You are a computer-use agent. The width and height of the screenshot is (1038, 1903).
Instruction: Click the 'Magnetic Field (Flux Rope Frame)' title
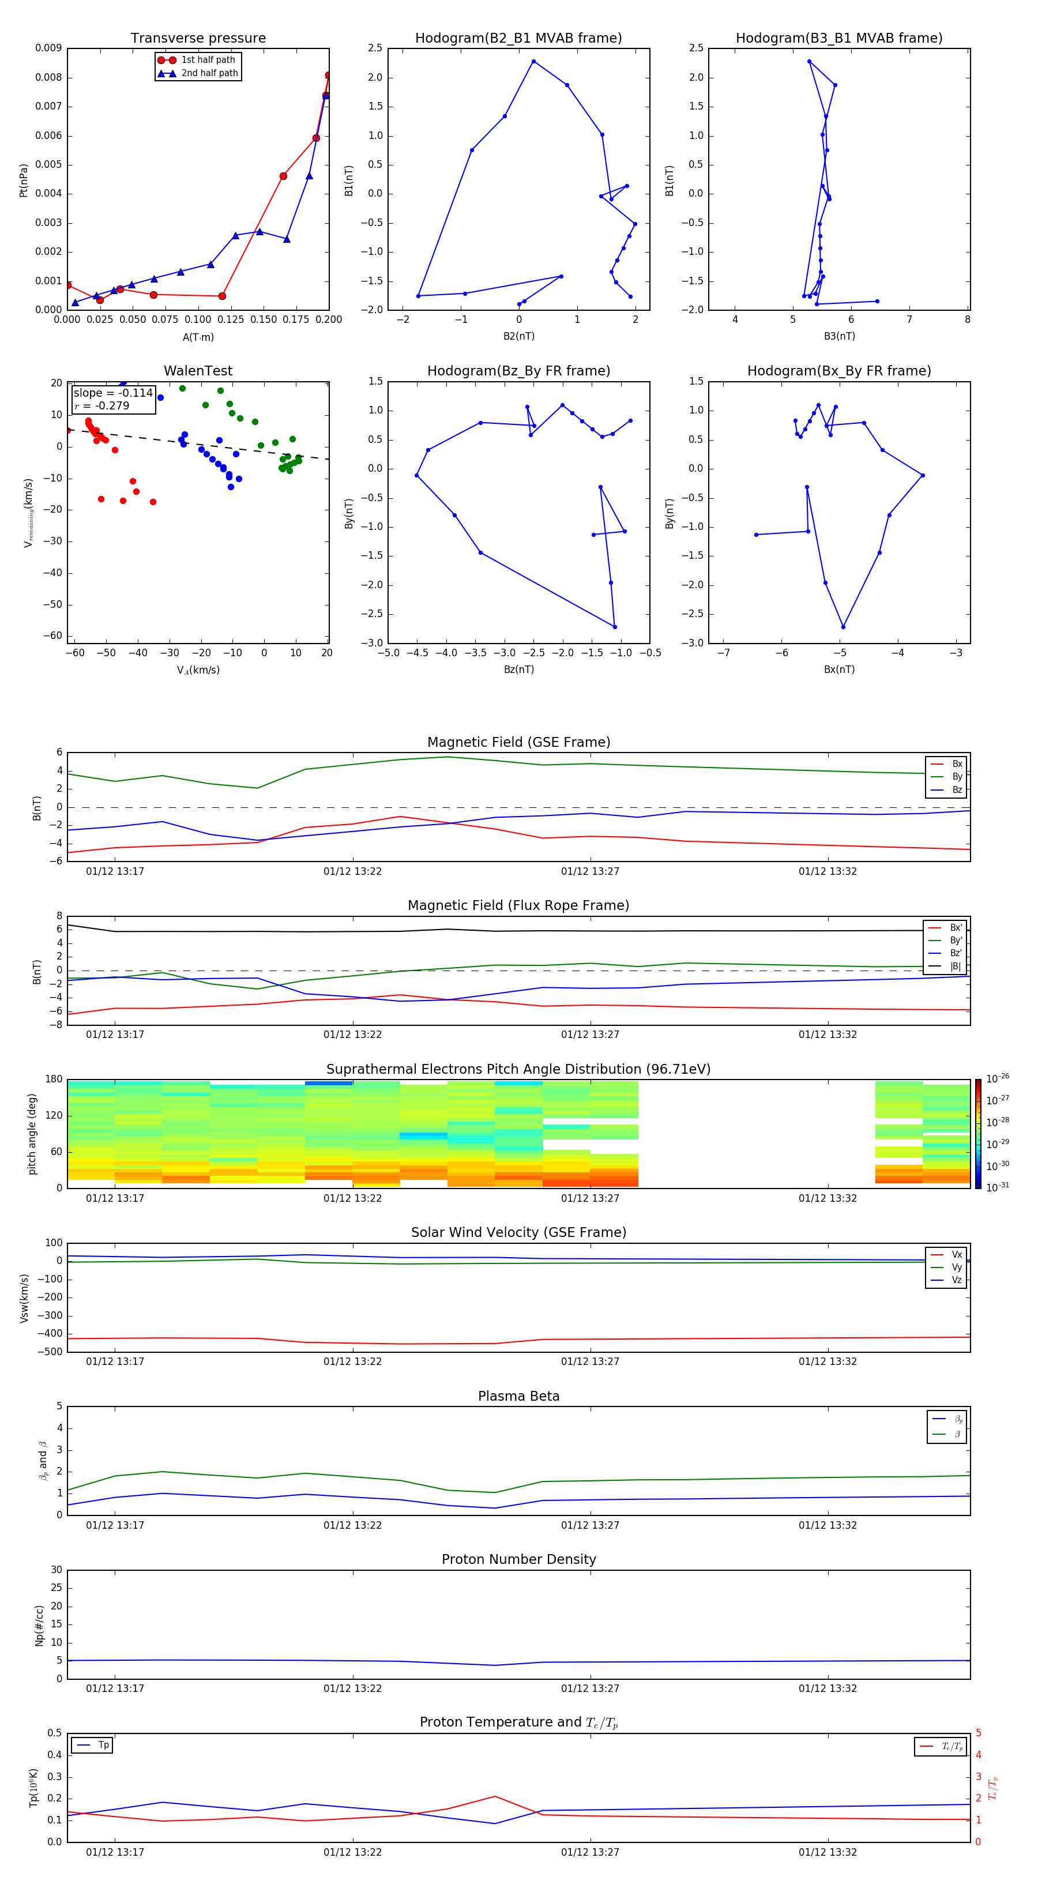pyautogui.click(x=518, y=906)
